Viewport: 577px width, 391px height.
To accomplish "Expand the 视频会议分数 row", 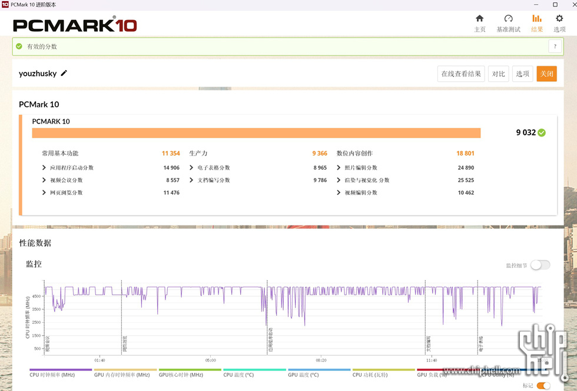I will 44,180.
